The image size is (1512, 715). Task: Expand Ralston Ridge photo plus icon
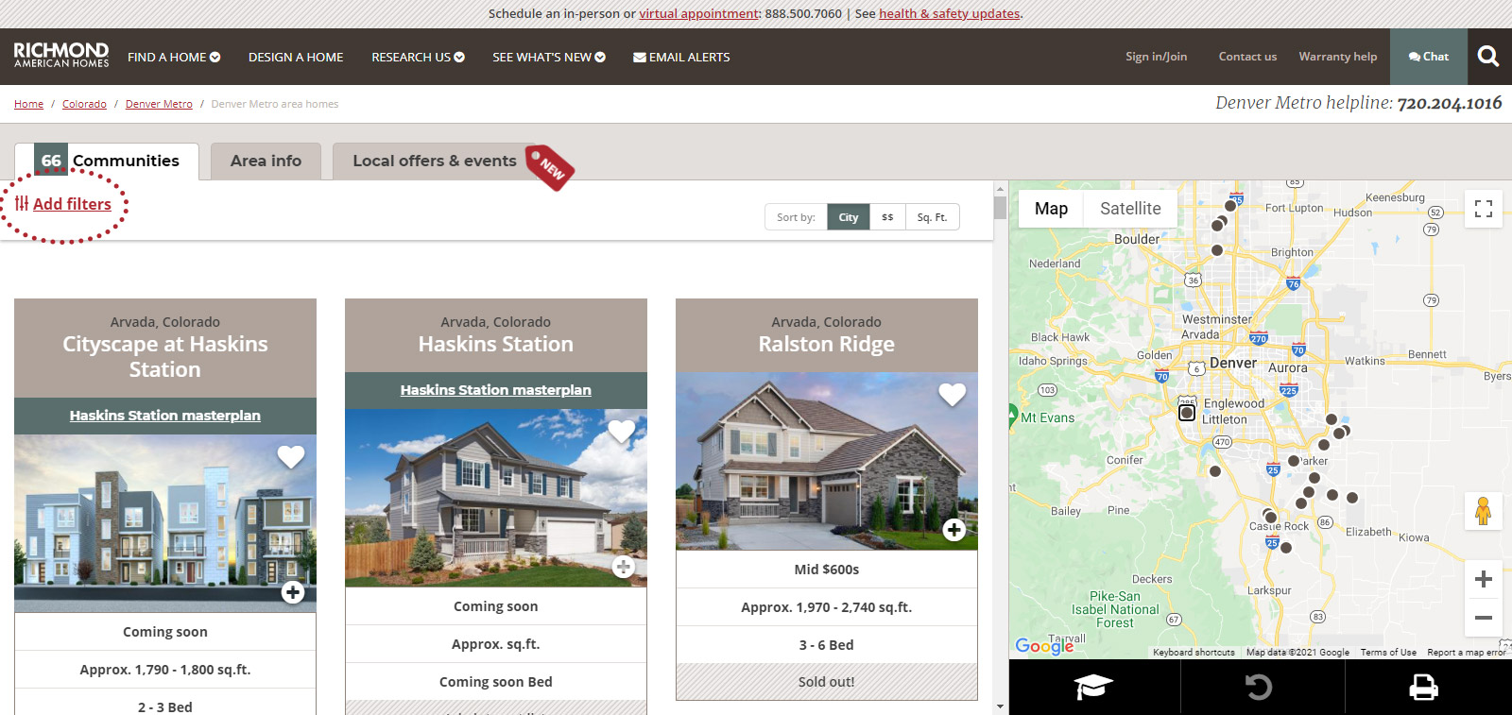tap(954, 530)
